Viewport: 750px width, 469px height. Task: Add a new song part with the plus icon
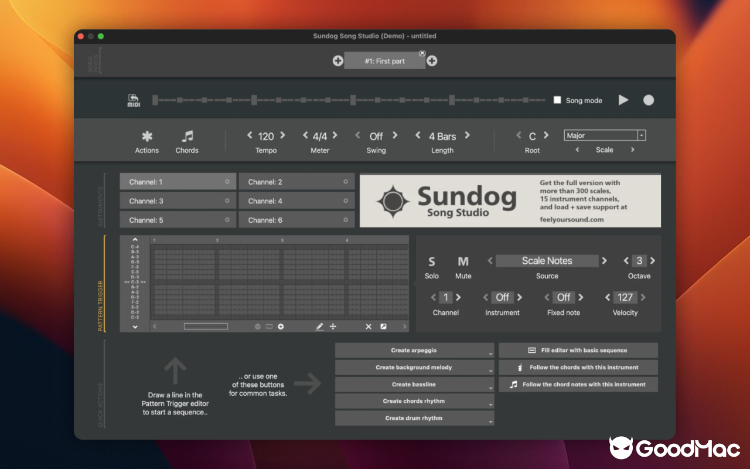(x=432, y=60)
